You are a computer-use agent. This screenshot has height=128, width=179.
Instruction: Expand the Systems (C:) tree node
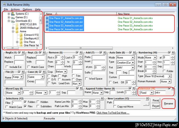point(9,14)
